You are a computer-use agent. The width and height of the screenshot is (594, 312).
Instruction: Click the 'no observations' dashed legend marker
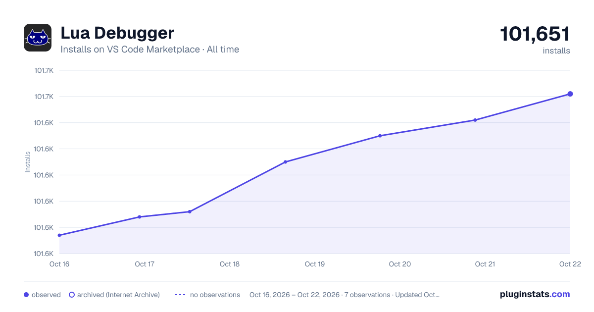coord(180,295)
